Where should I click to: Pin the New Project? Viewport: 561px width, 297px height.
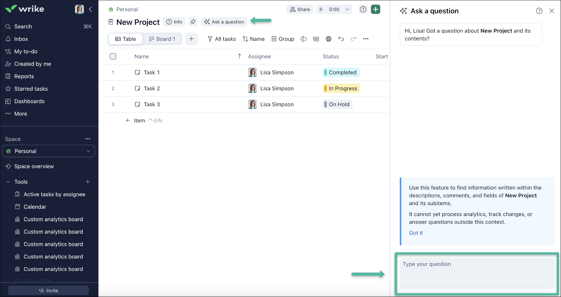[x=193, y=22]
